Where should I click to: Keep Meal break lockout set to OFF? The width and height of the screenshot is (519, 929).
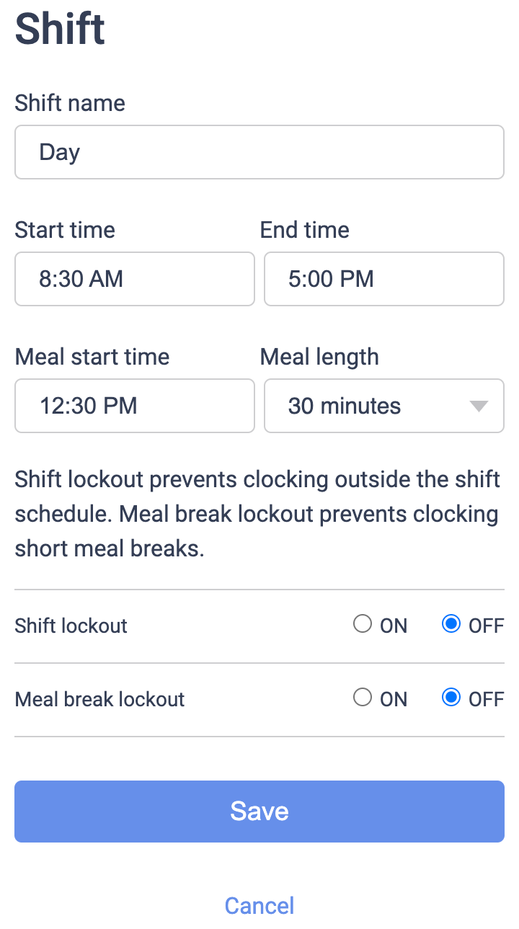[x=451, y=698]
